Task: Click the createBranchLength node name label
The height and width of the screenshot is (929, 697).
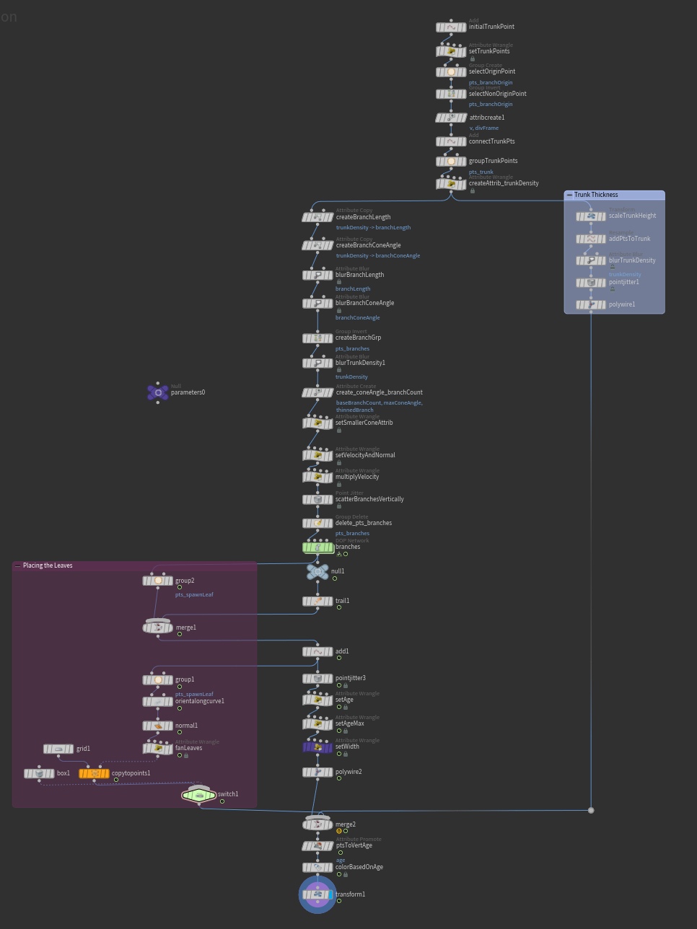Action: [363, 217]
